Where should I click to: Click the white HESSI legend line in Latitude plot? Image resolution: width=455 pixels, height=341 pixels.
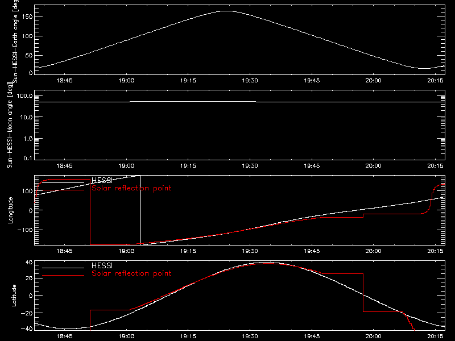point(63,268)
